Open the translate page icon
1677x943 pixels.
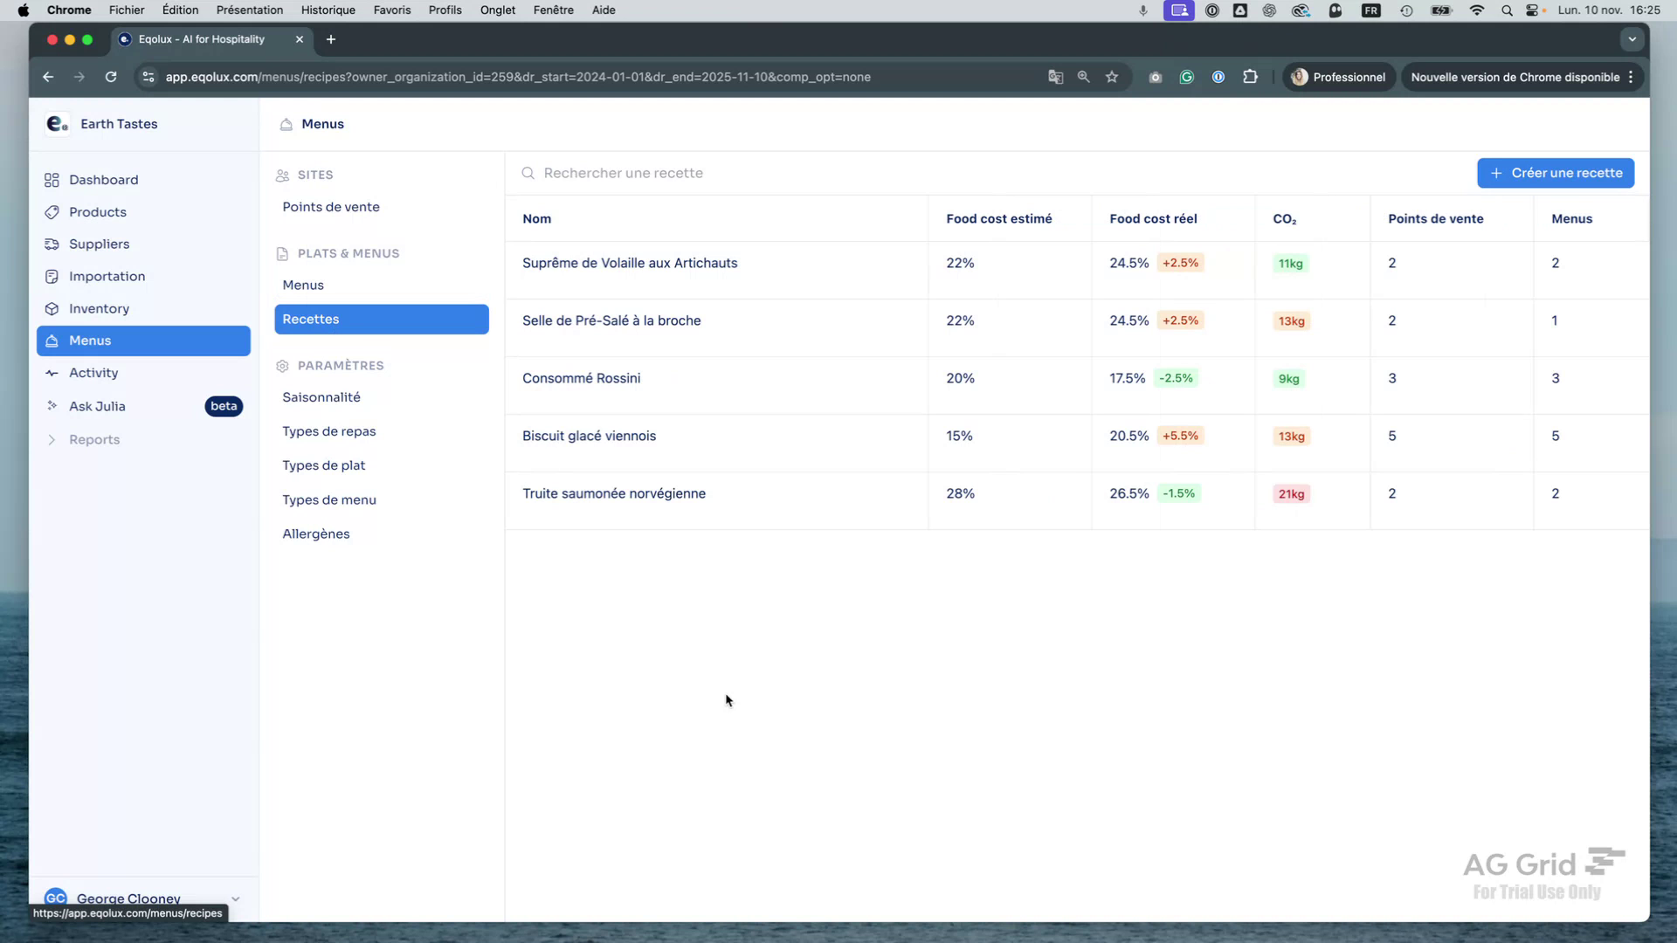(1055, 77)
